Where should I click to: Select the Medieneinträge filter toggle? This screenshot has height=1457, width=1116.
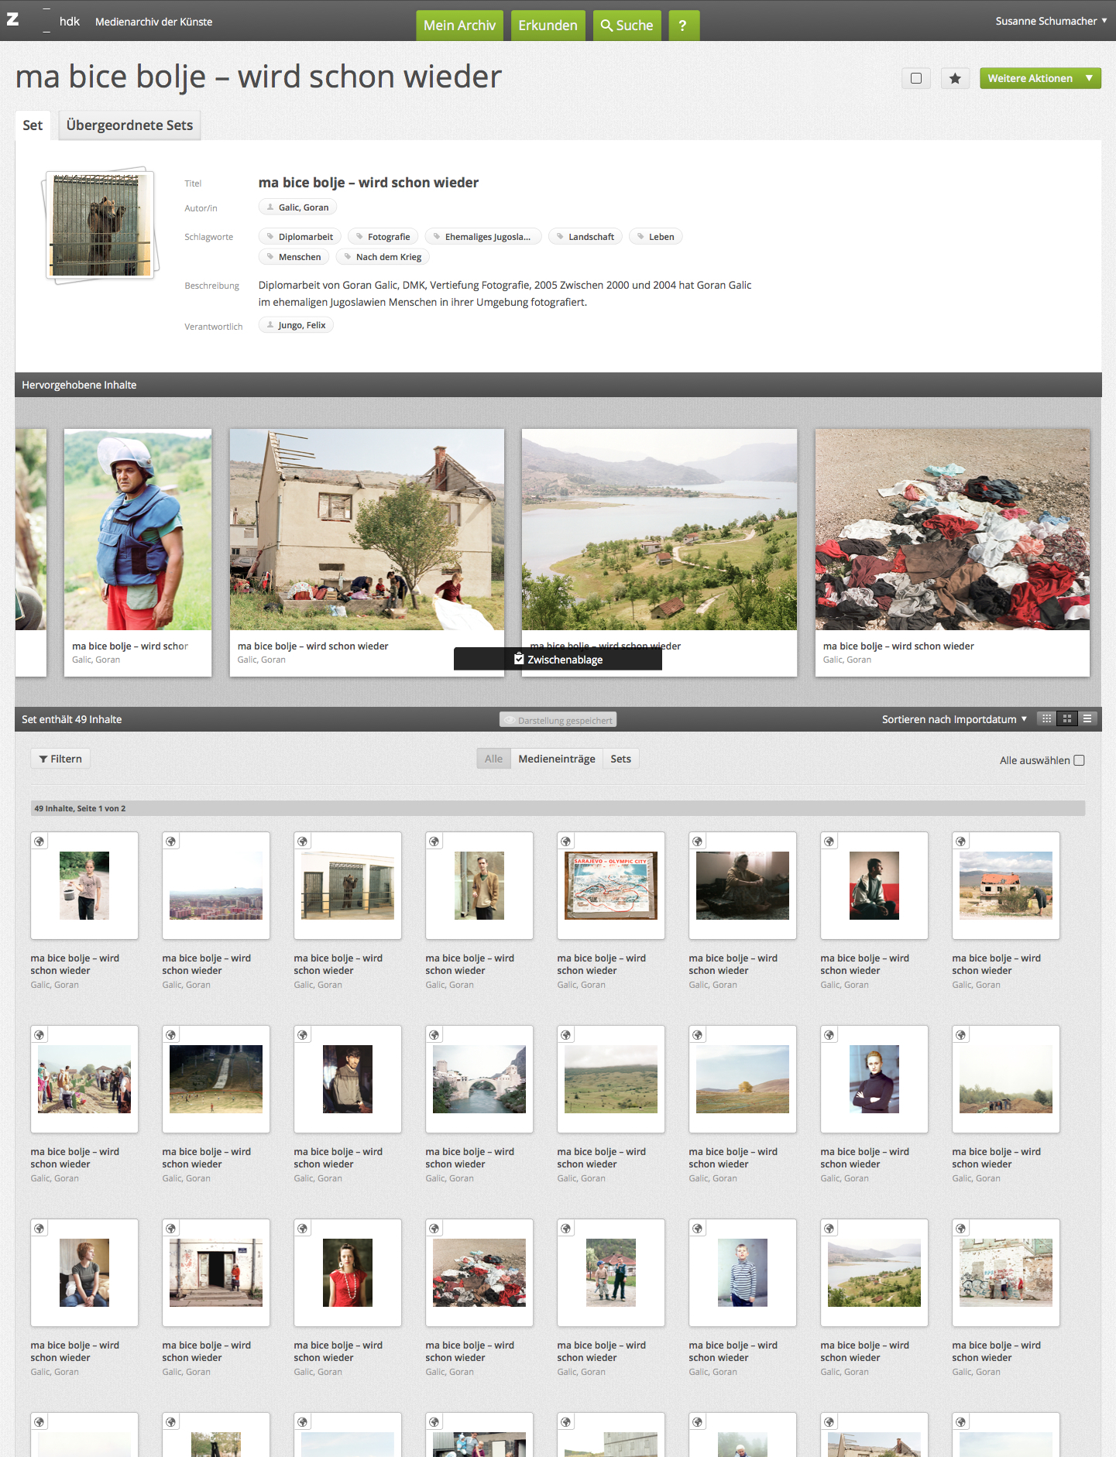(556, 759)
